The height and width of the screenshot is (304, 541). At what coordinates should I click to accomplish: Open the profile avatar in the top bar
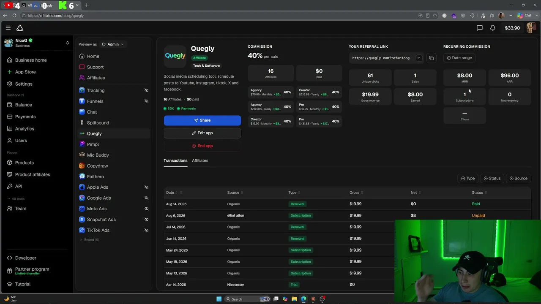[x=531, y=28]
